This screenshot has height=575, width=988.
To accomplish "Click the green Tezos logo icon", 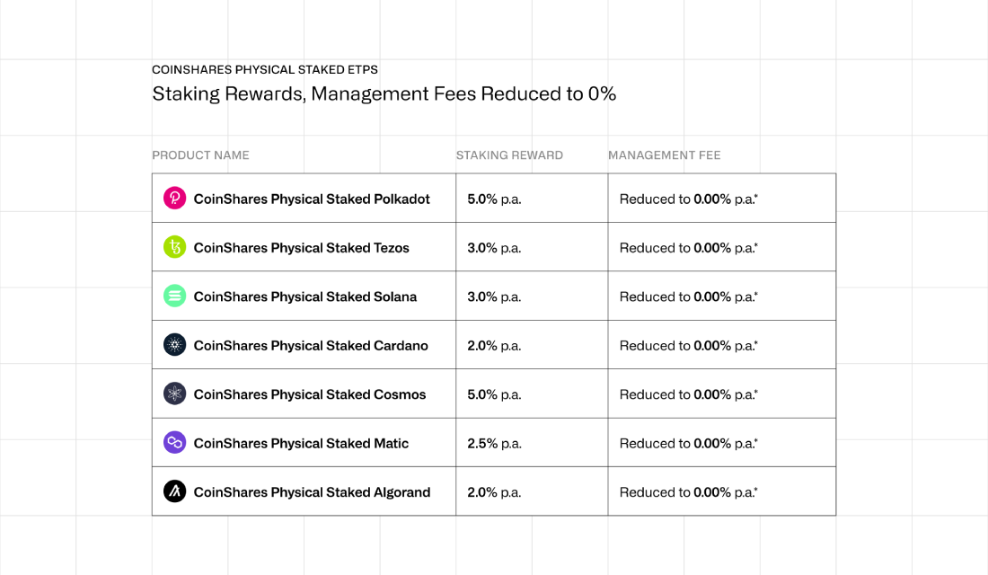I will [174, 247].
